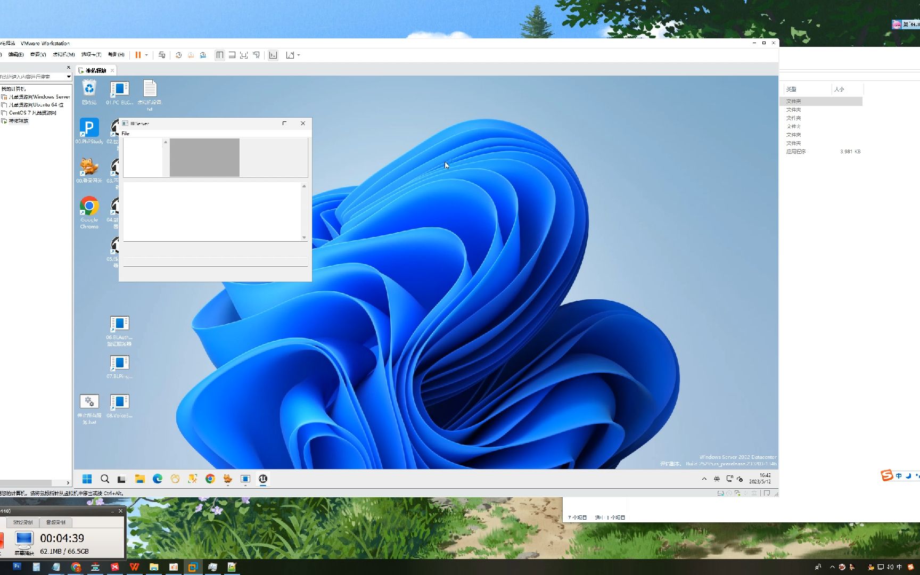Open the guest Windows Start menu
The image size is (920, 575).
(x=87, y=479)
